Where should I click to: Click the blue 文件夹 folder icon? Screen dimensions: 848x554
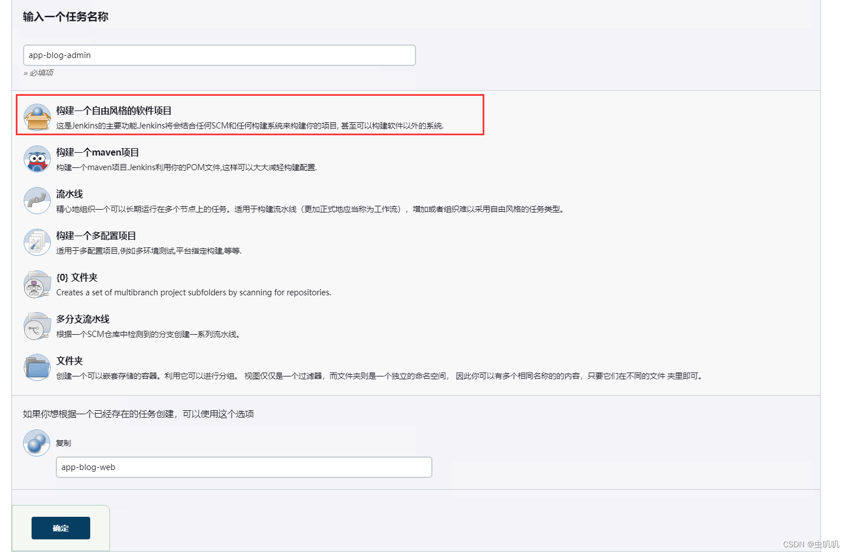37,367
